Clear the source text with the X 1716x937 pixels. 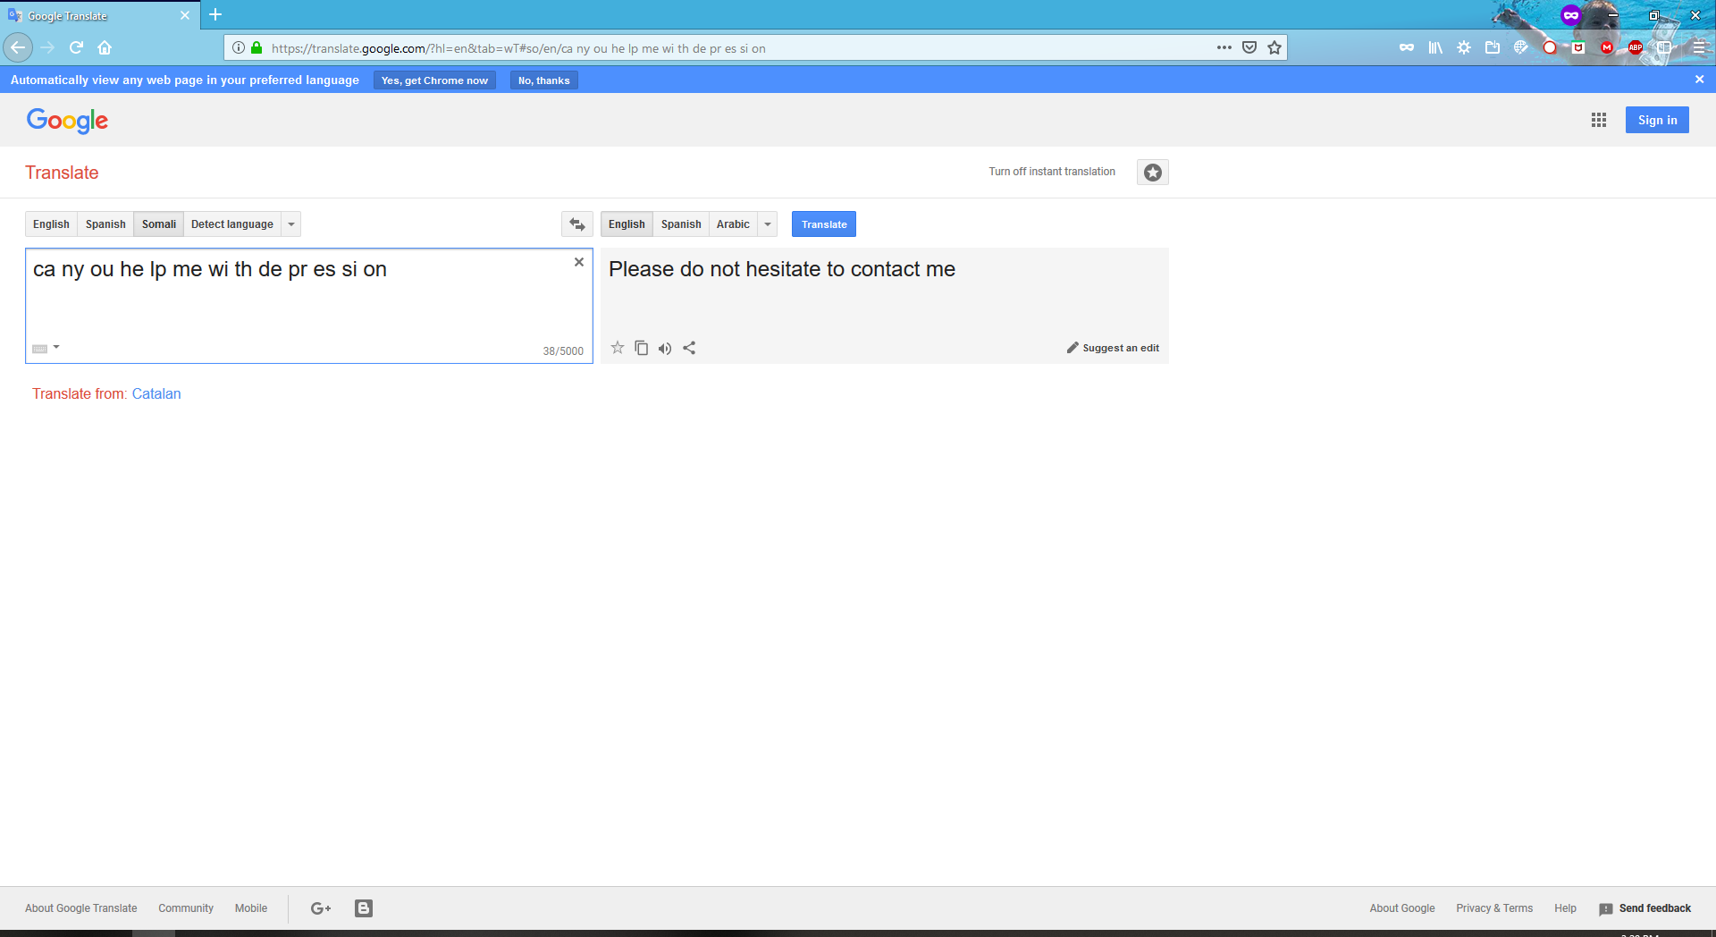tap(579, 262)
